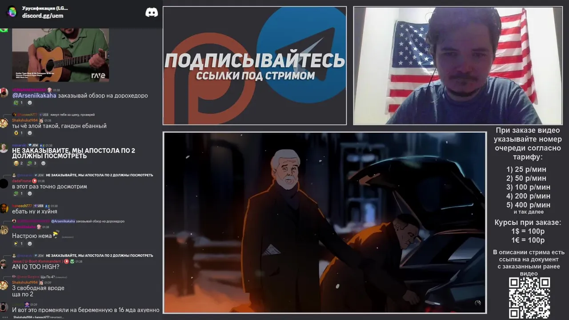Toggle the frog reaction with count 3
Image resolution: width=569 pixels, height=320 pixels.
pos(32,163)
